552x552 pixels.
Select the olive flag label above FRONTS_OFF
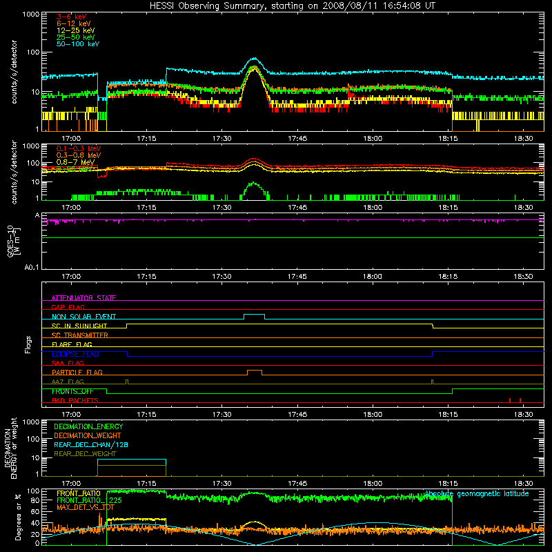click(68, 382)
